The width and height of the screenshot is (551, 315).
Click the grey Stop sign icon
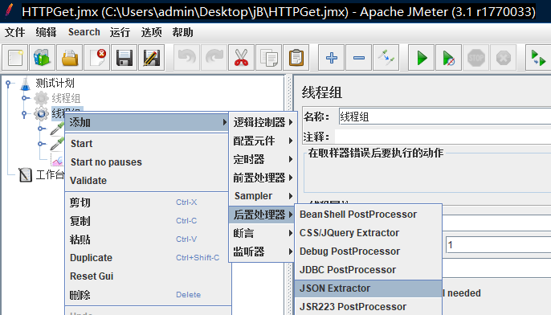tap(475, 58)
